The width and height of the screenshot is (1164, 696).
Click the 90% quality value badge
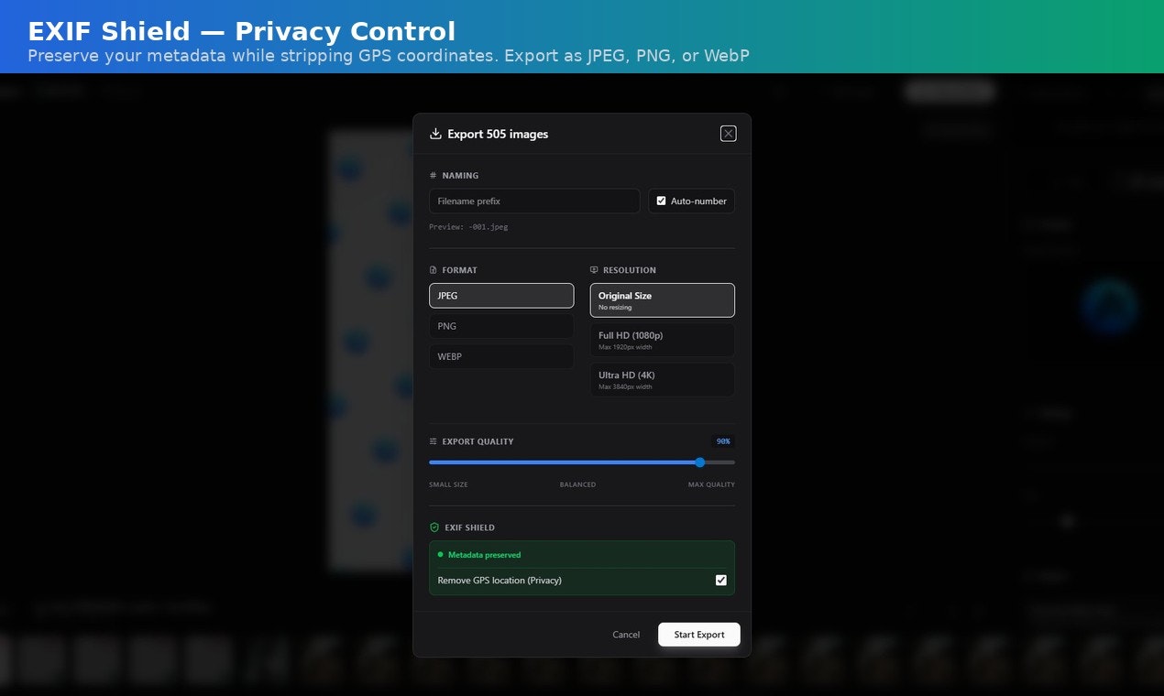pyautogui.click(x=723, y=441)
